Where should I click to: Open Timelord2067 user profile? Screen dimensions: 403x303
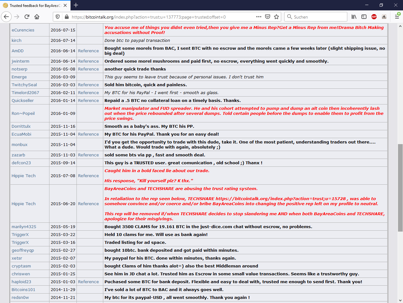coord(26,93)
